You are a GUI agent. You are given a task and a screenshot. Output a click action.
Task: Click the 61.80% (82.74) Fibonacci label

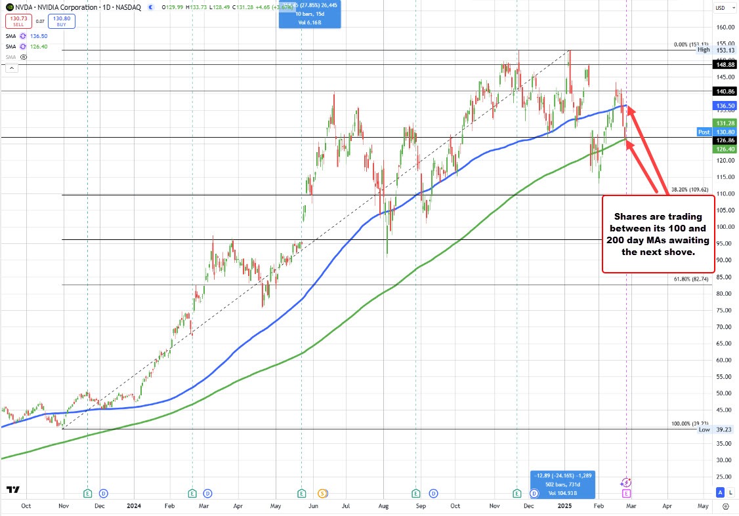coord(691,279)
